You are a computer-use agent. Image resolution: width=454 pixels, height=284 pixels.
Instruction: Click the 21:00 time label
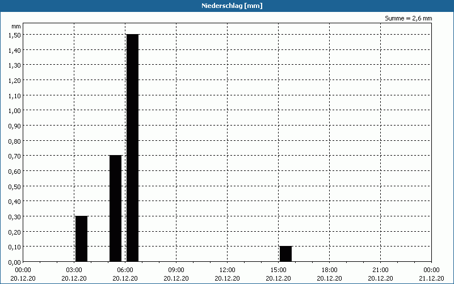click(x=380, y=270)
